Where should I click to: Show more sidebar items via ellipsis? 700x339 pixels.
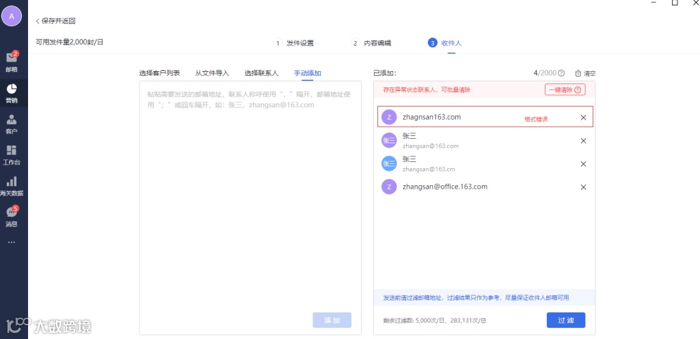12,242
